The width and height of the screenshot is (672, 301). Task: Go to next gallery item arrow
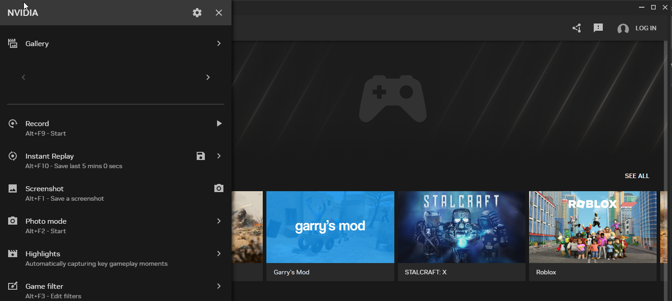click(208, 77)
